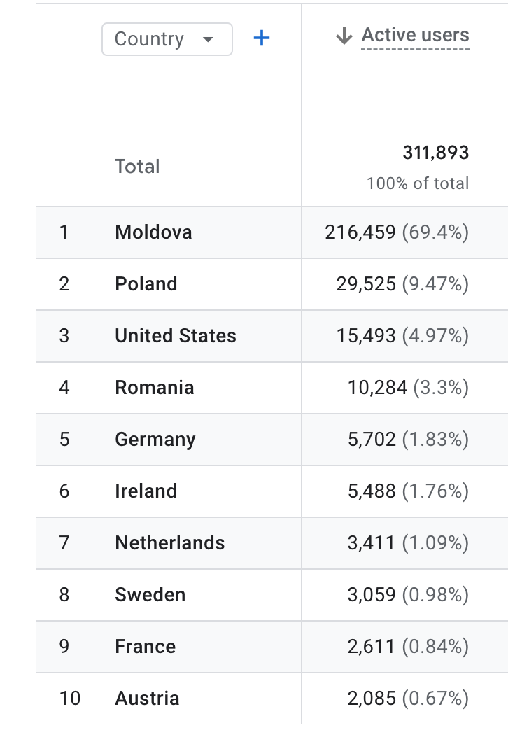Select Poland's 29,525 users cell
This screenshot has height=749, width=508.
[x=366, y=284]
